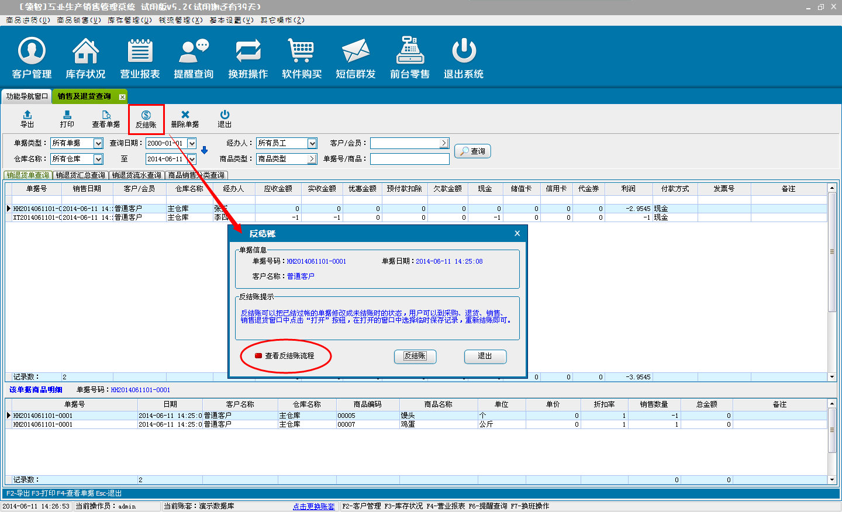Click the 提醒查询 reminder icon
The image size is (842, 512).
pyautogui.click(x=194, y=51)
